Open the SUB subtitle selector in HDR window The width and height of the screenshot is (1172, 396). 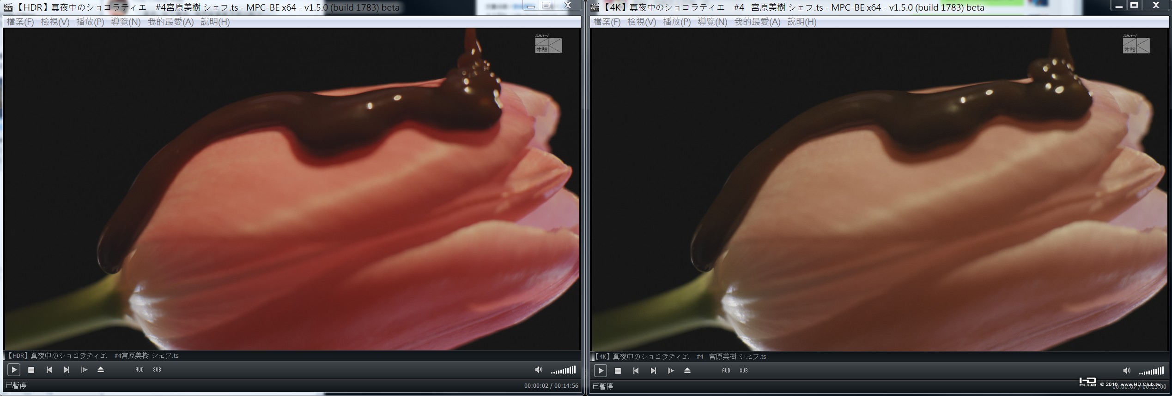pyautogui.click(x=157, y=370)
